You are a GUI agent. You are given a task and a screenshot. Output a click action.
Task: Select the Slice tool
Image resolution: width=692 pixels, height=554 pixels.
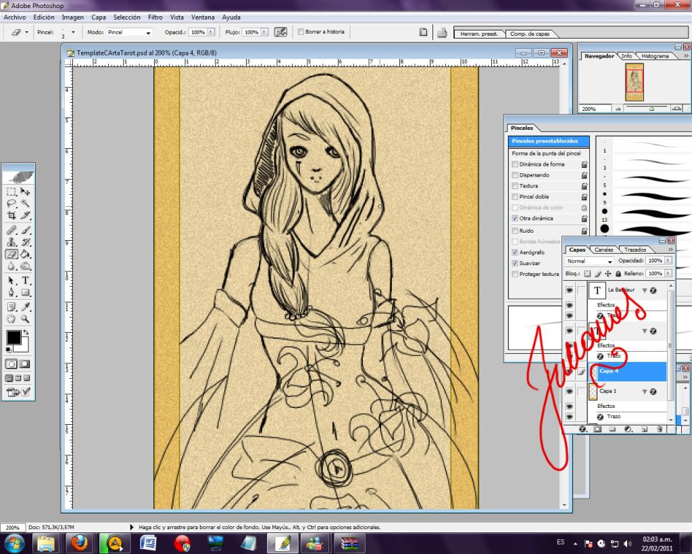25,216
